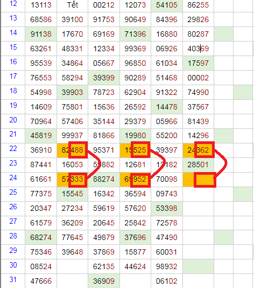
Task: Select row header 22
Action: click(x=13, y=150)
